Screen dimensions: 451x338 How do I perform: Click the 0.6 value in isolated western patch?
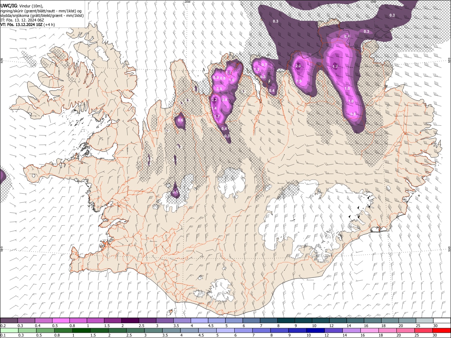180,120
